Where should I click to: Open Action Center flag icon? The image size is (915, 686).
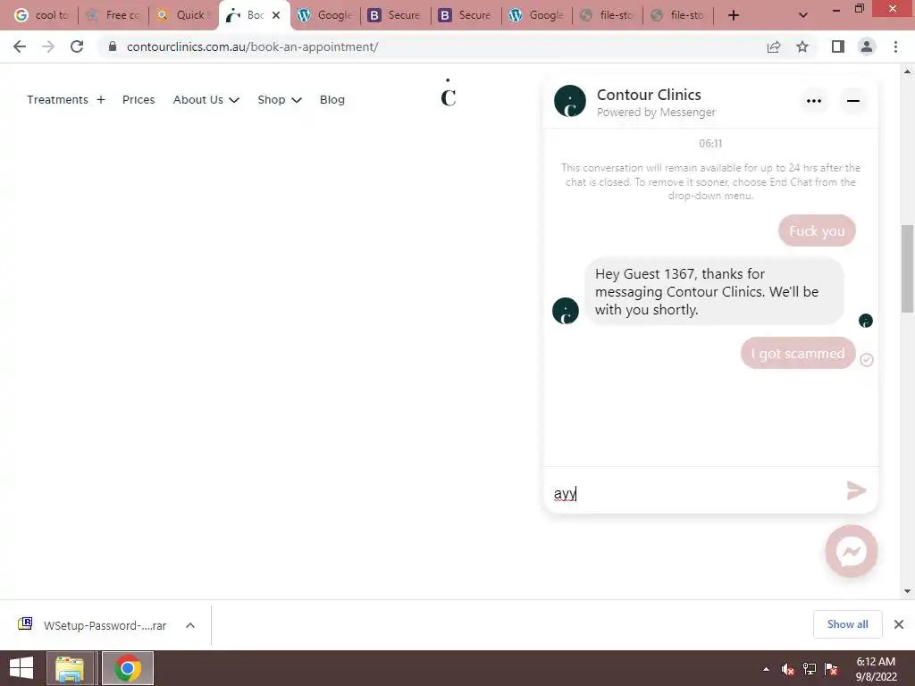pyautogui.click(x=831, y=669)
